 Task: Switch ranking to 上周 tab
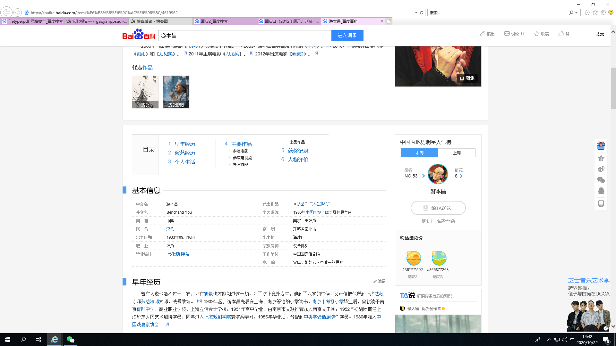pyautogui.click(x=457, y=153)
